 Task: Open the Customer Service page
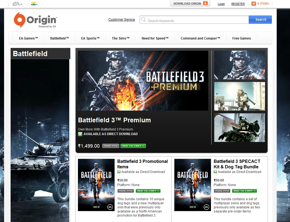[x=121, y=19]
